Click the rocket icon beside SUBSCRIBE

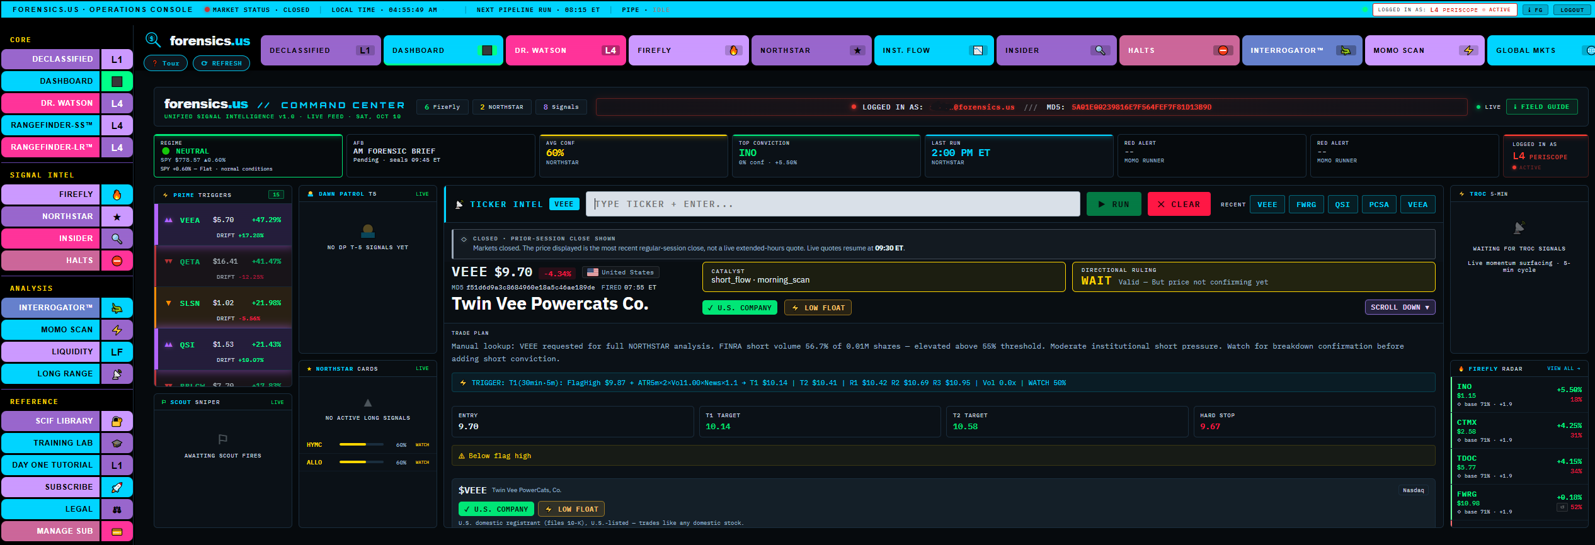[x=117, y=487]
